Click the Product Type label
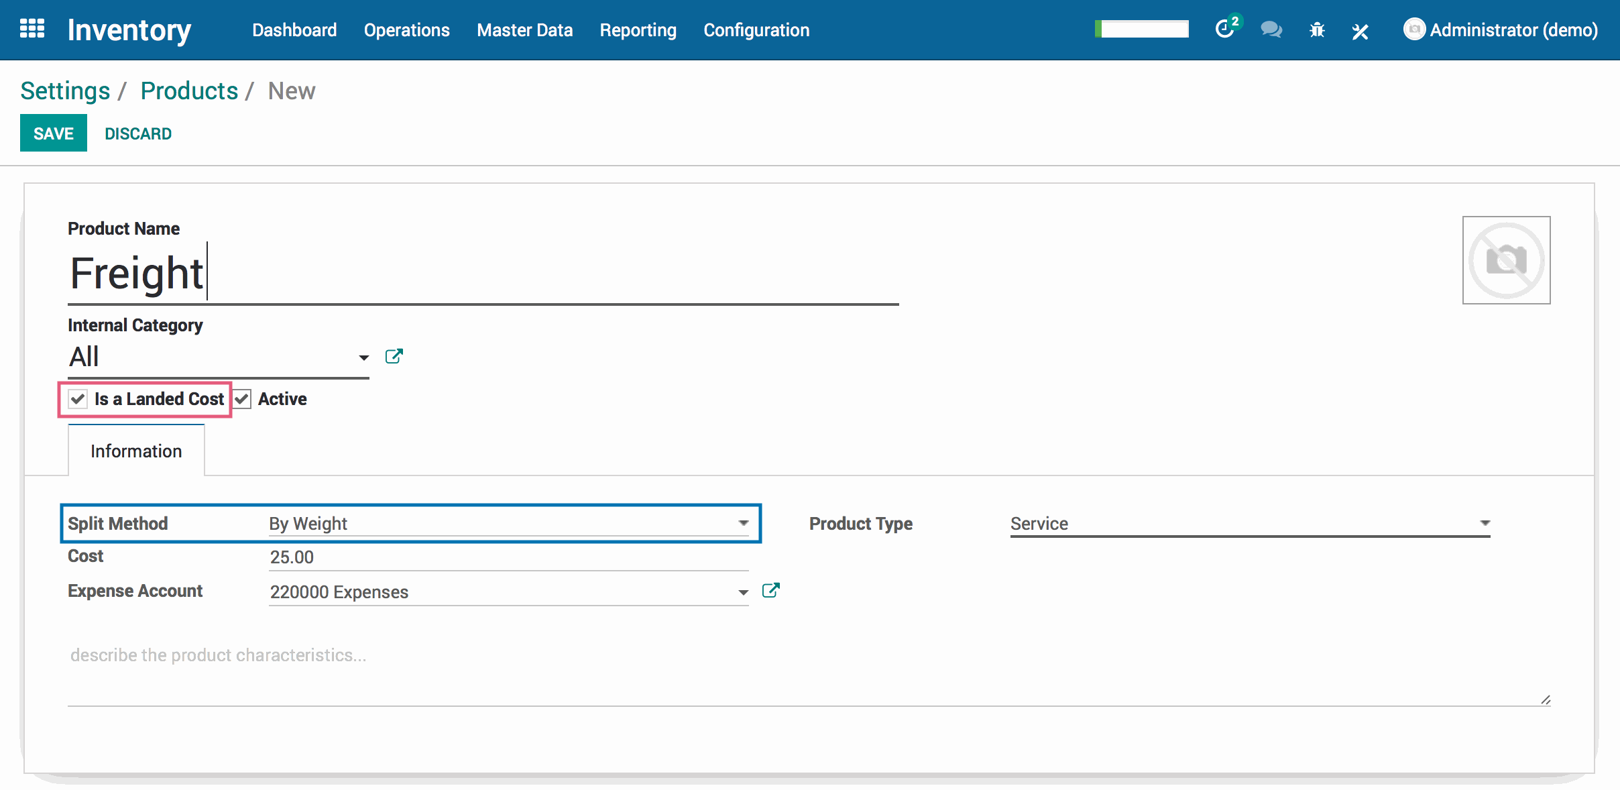The image size is (1620, 790). tap(861, 524)
